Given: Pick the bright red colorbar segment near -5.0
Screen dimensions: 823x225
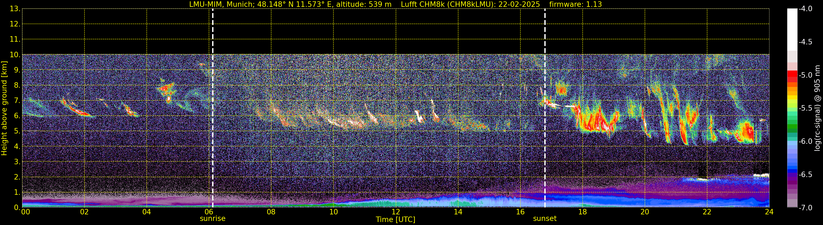Looking at the screenshot, I should [792, 74].
